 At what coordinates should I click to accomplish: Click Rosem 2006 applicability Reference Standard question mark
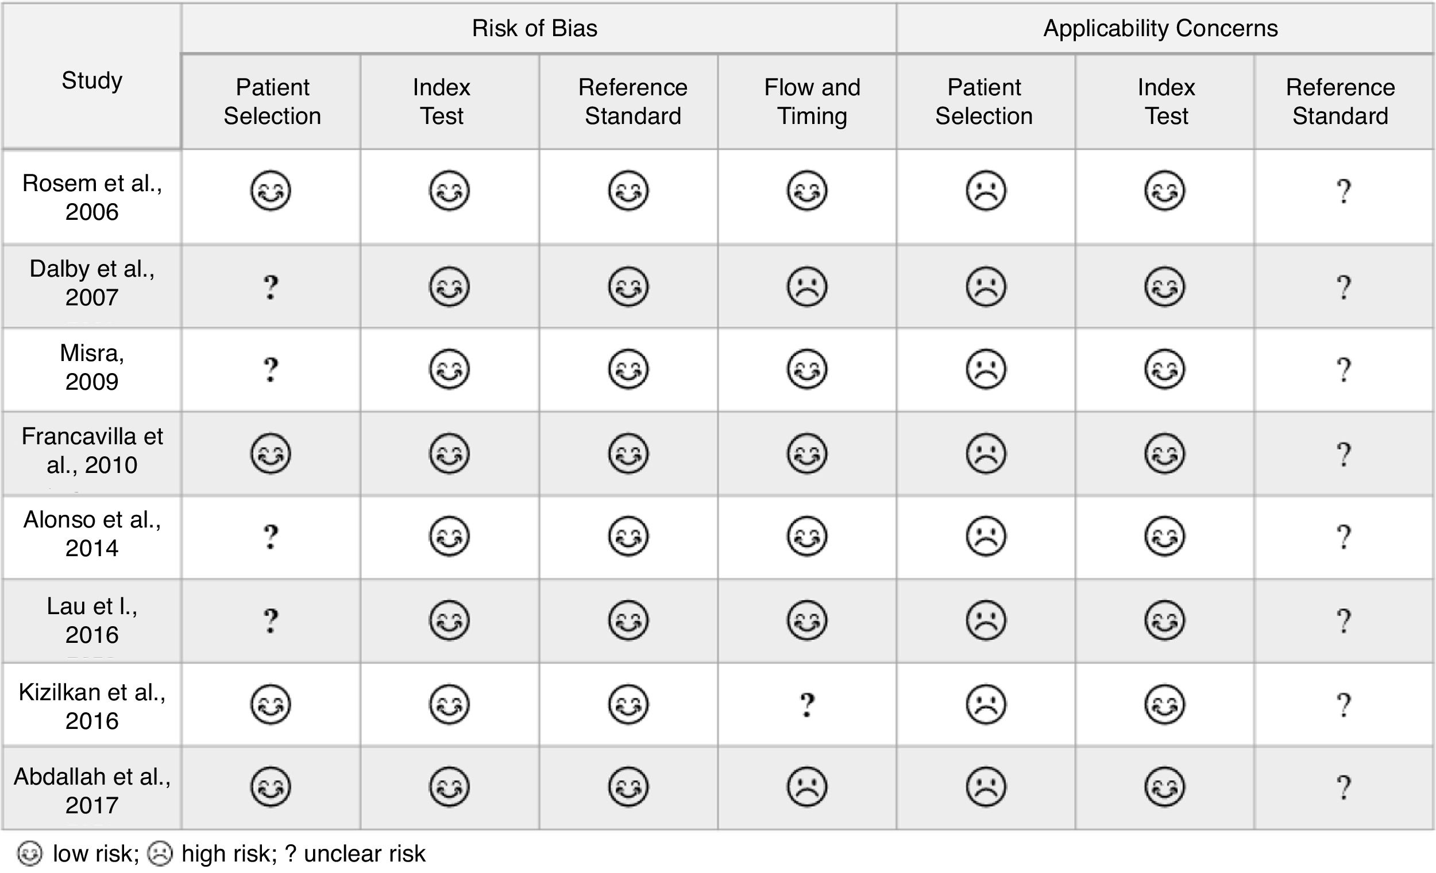pyautogui.click(x=1344, y=191)
